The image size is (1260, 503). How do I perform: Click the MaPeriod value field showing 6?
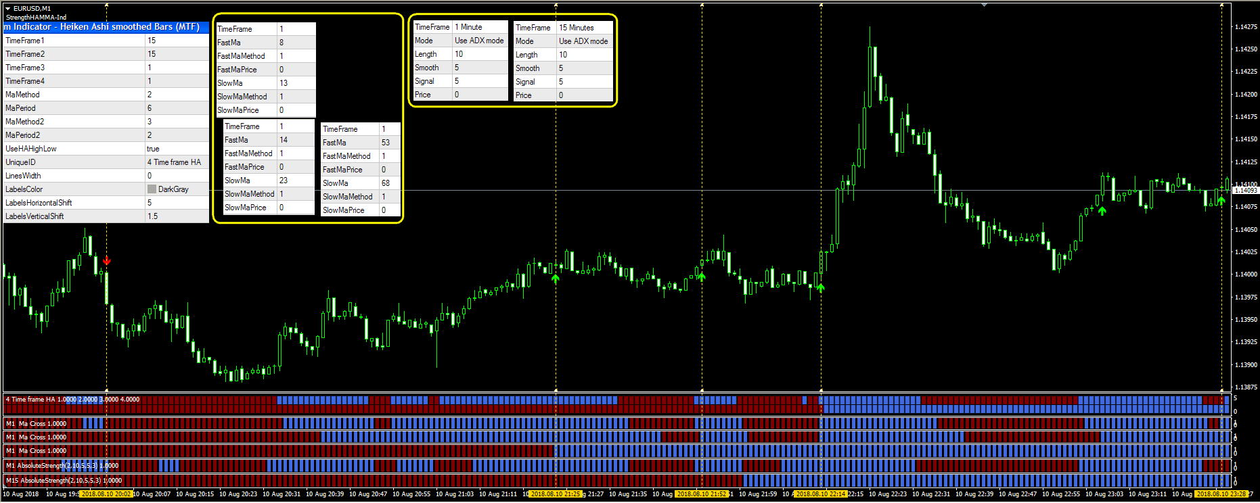177,108
